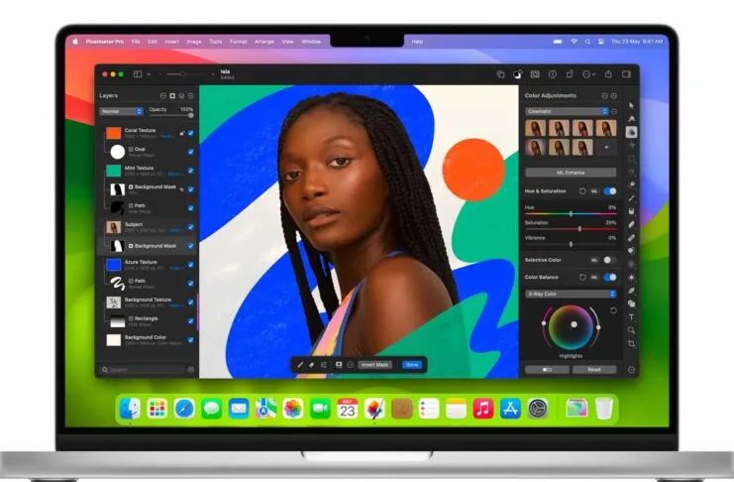734x482 pixels.
Task: Click the add preset plus button
Action: [606, 147]
